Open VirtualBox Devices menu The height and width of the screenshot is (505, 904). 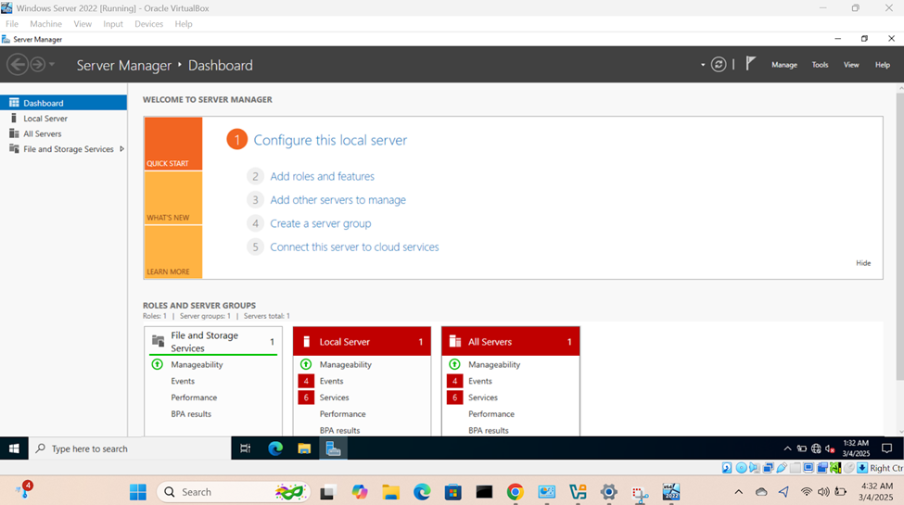coord(148,24)
